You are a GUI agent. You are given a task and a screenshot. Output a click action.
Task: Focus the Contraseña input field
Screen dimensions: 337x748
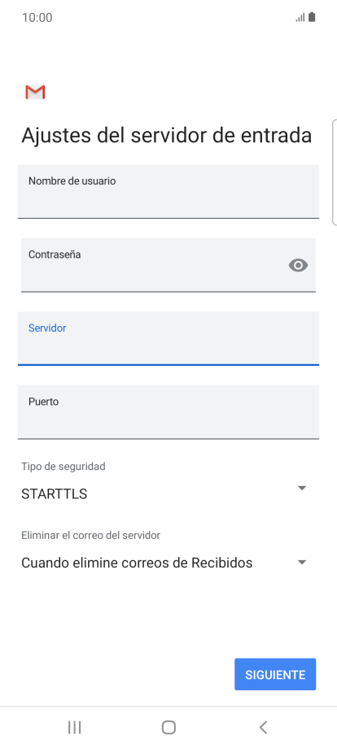[168, 265]
